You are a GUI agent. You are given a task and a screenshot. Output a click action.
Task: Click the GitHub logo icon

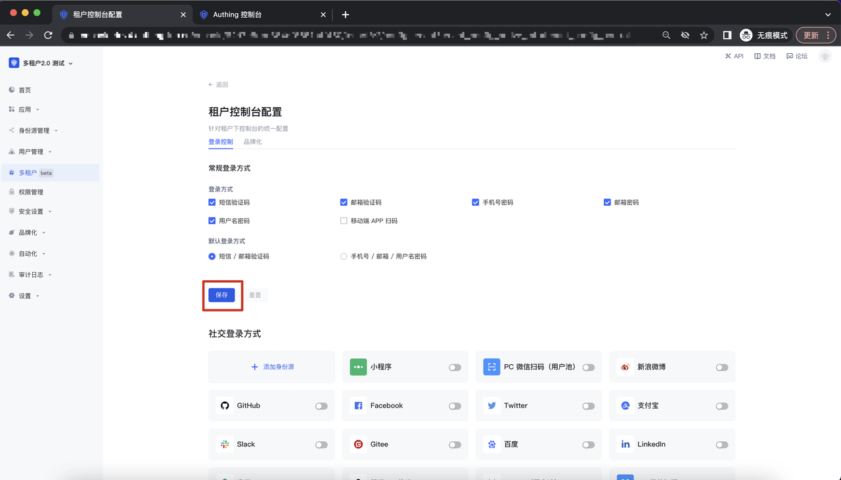[x=225, y=406]
